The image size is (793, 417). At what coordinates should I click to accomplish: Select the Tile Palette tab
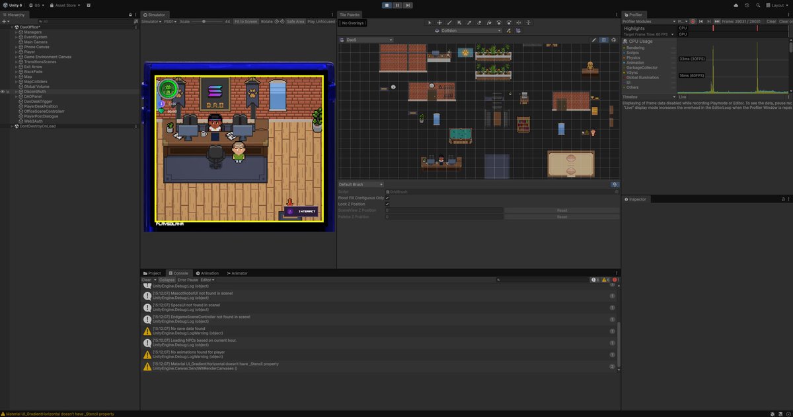(350, 14)
